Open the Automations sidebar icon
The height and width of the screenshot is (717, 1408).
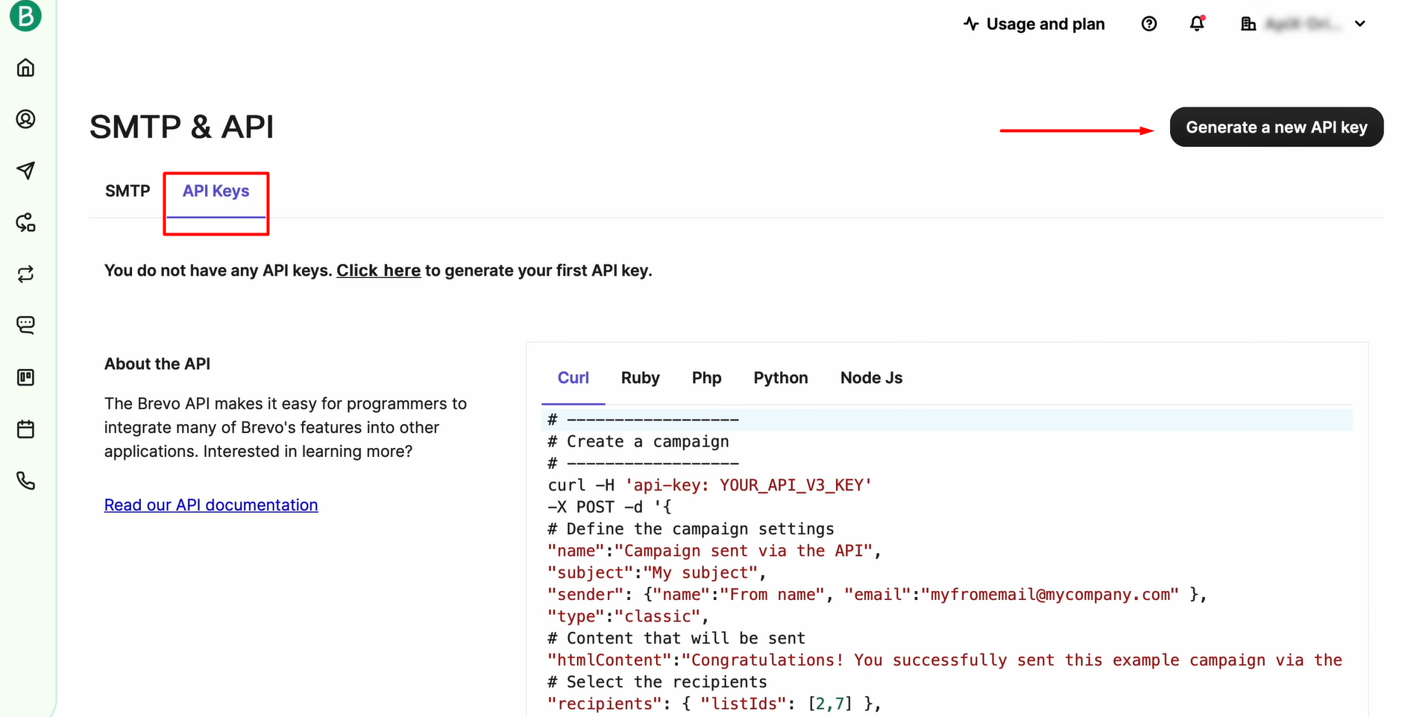point(26,222)
